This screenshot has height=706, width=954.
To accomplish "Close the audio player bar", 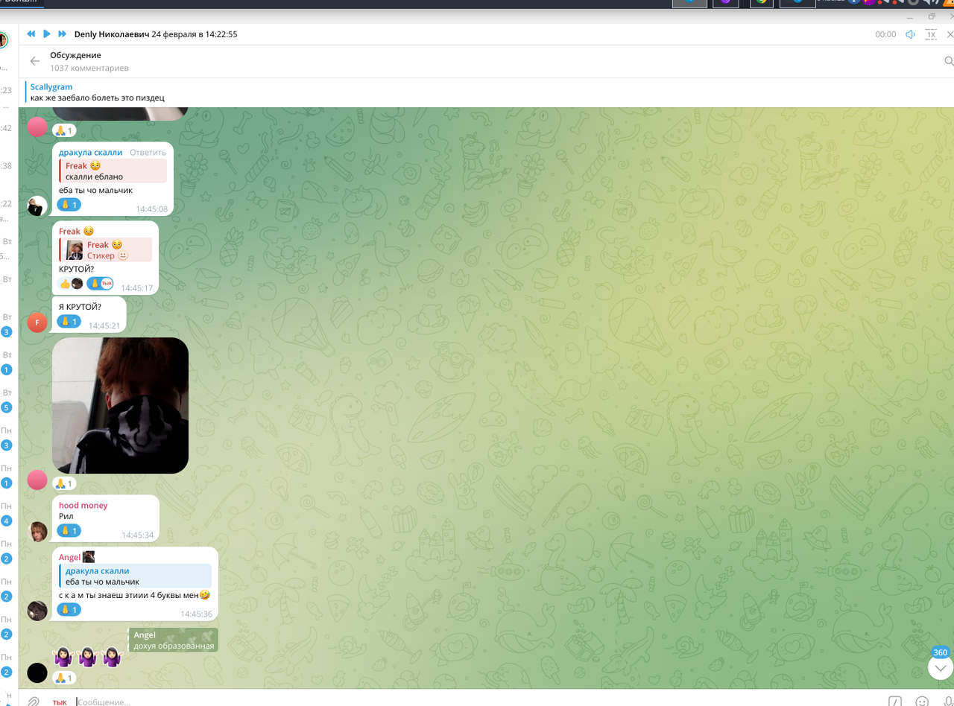I will point(950,34).
